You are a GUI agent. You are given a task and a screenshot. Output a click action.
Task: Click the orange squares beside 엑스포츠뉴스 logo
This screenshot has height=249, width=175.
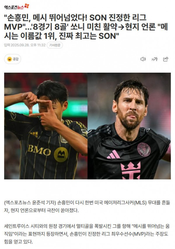click(27, 6)
